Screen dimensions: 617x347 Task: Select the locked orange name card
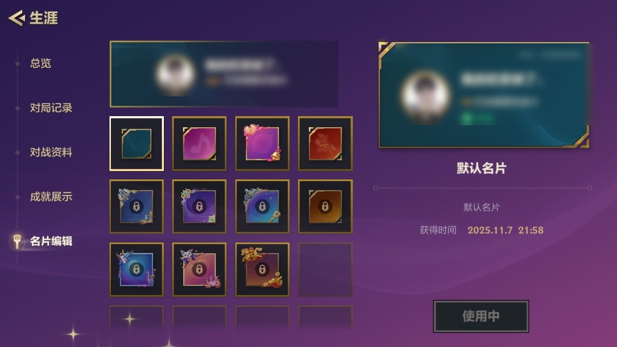coord(325,206)
